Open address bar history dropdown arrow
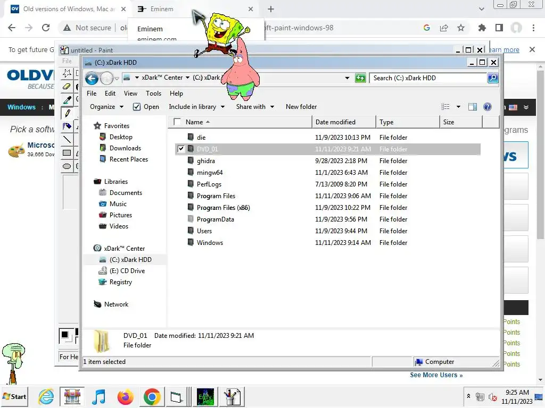Image resolution: width=545 pixels, height=408 pixels. pos(347,78)
